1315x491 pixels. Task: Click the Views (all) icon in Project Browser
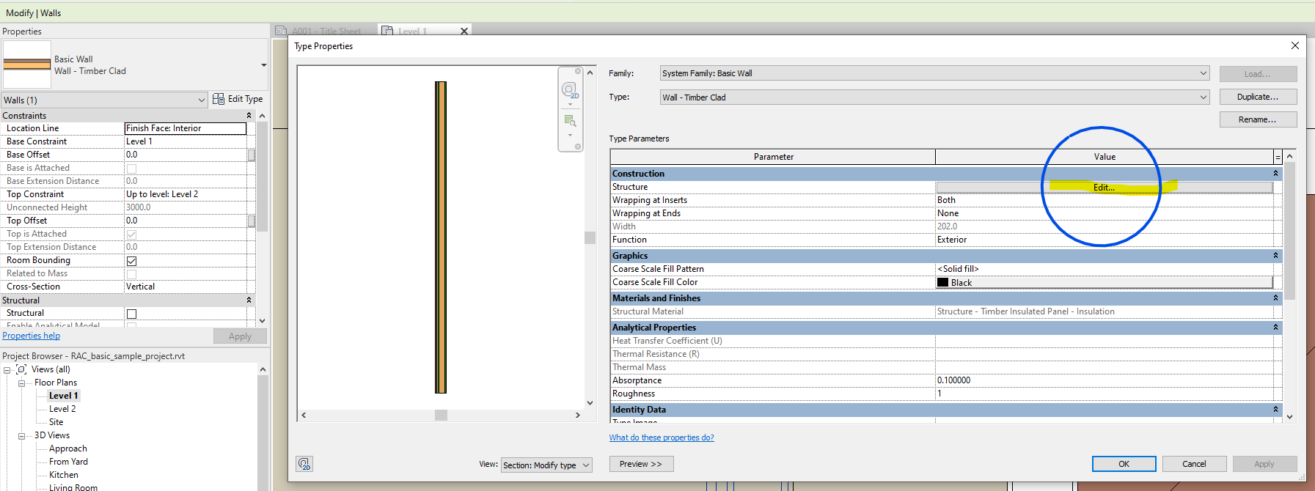(21, 369)
